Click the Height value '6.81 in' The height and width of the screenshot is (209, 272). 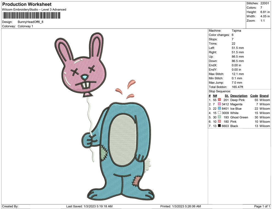click(265, 12)
